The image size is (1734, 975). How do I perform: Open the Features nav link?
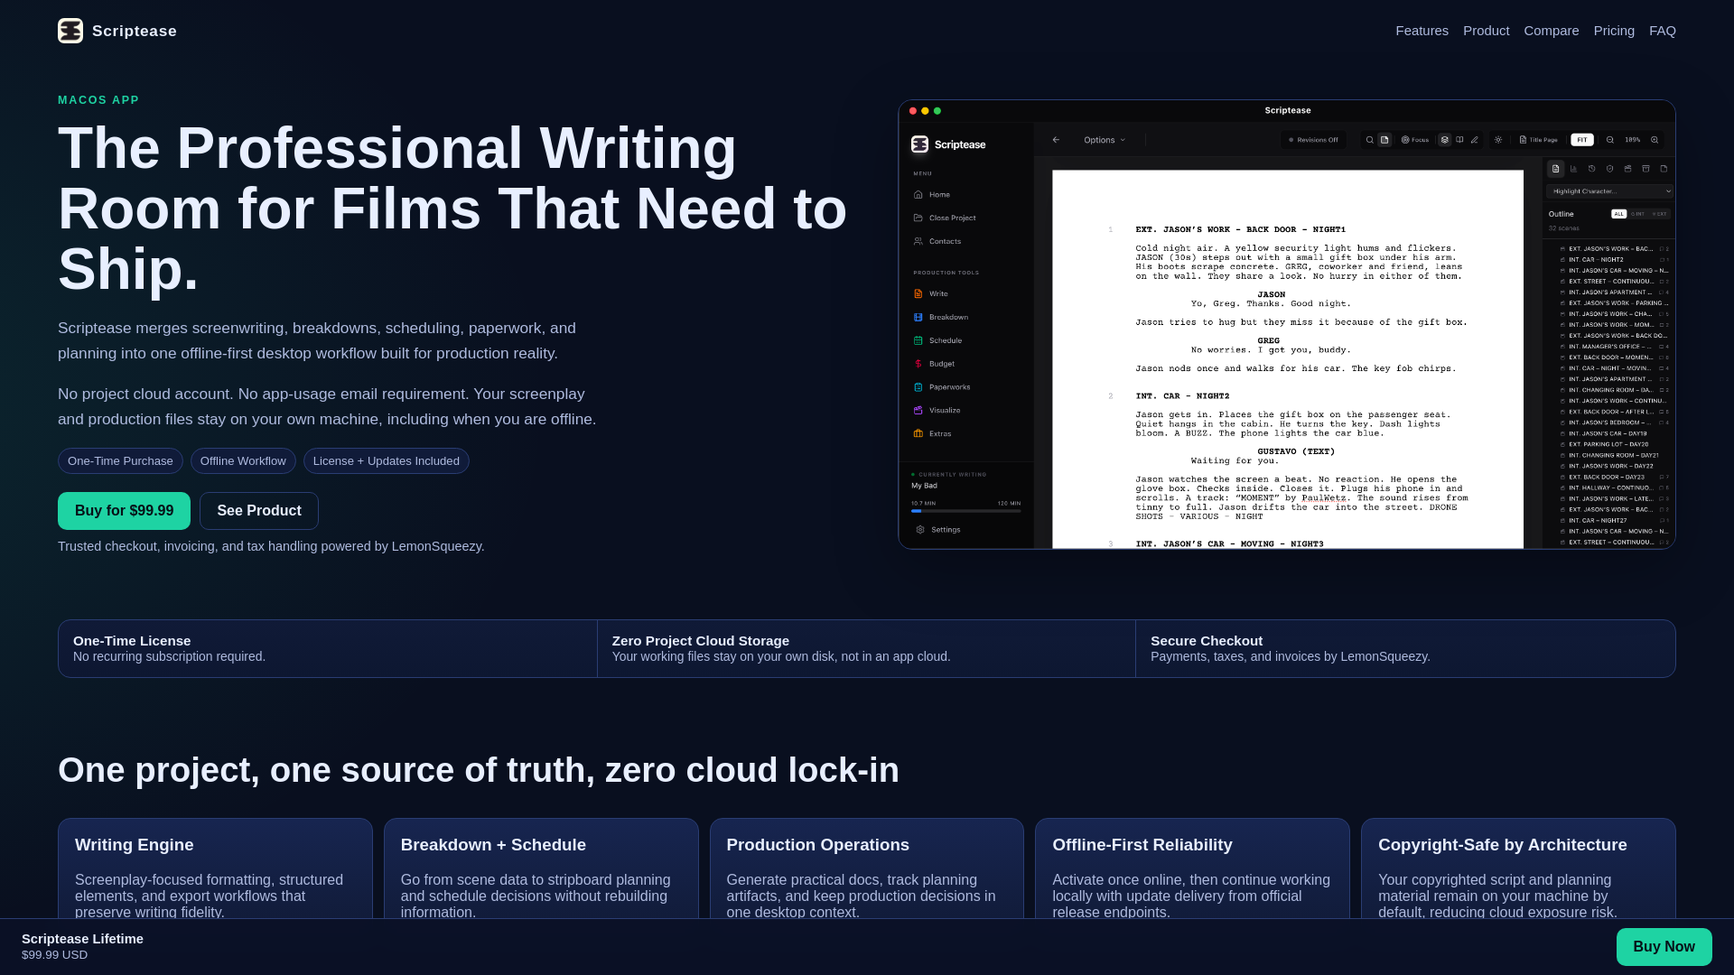[x=1422, y=31]
